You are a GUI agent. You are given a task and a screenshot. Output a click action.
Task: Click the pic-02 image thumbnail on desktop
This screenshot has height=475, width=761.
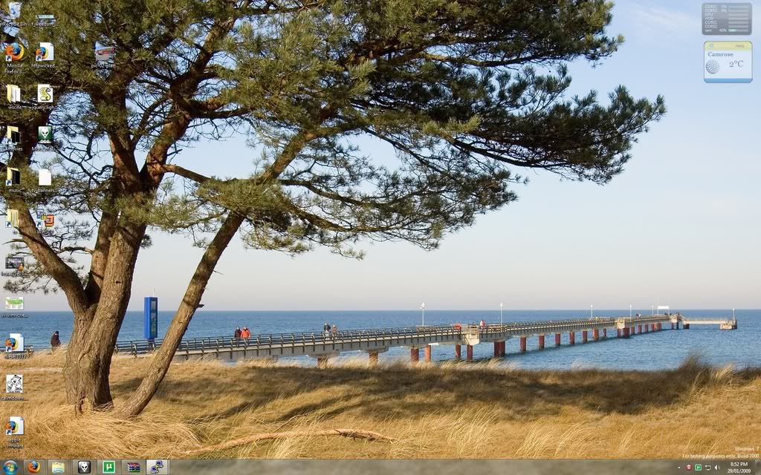[x=105, y=52]
